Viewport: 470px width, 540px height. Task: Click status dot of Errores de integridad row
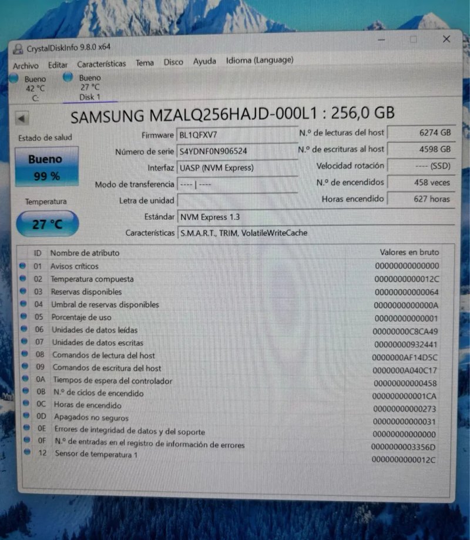pos(27,428)
